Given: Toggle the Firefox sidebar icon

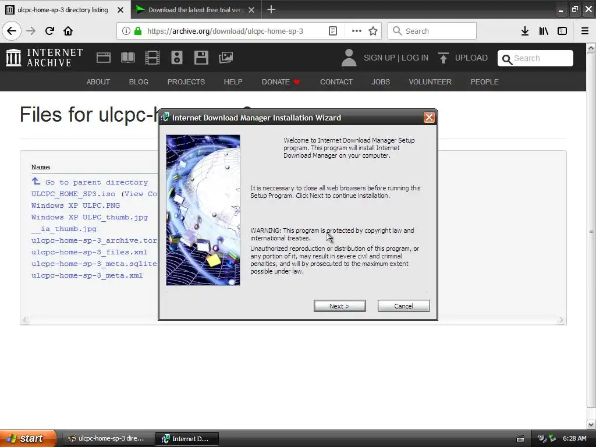Looking at the screenshot, I should point(562,31).
